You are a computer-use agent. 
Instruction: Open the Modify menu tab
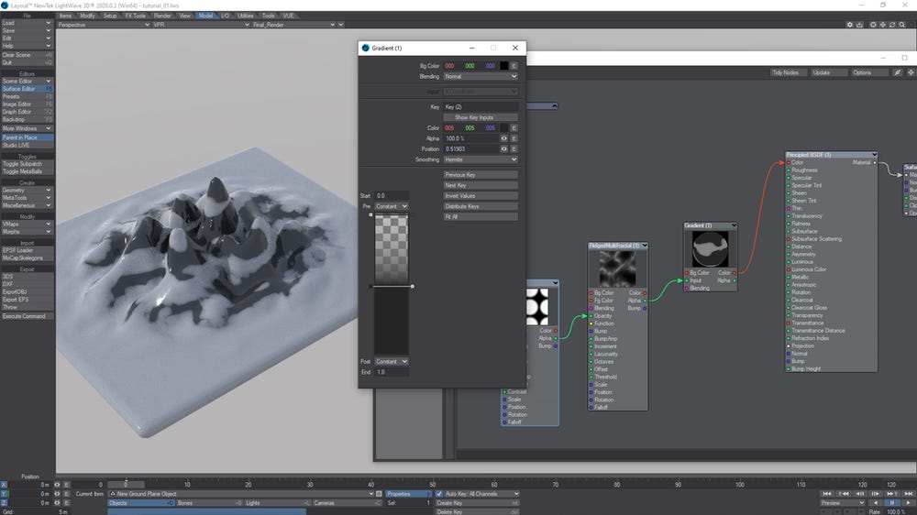coord(87,16)
